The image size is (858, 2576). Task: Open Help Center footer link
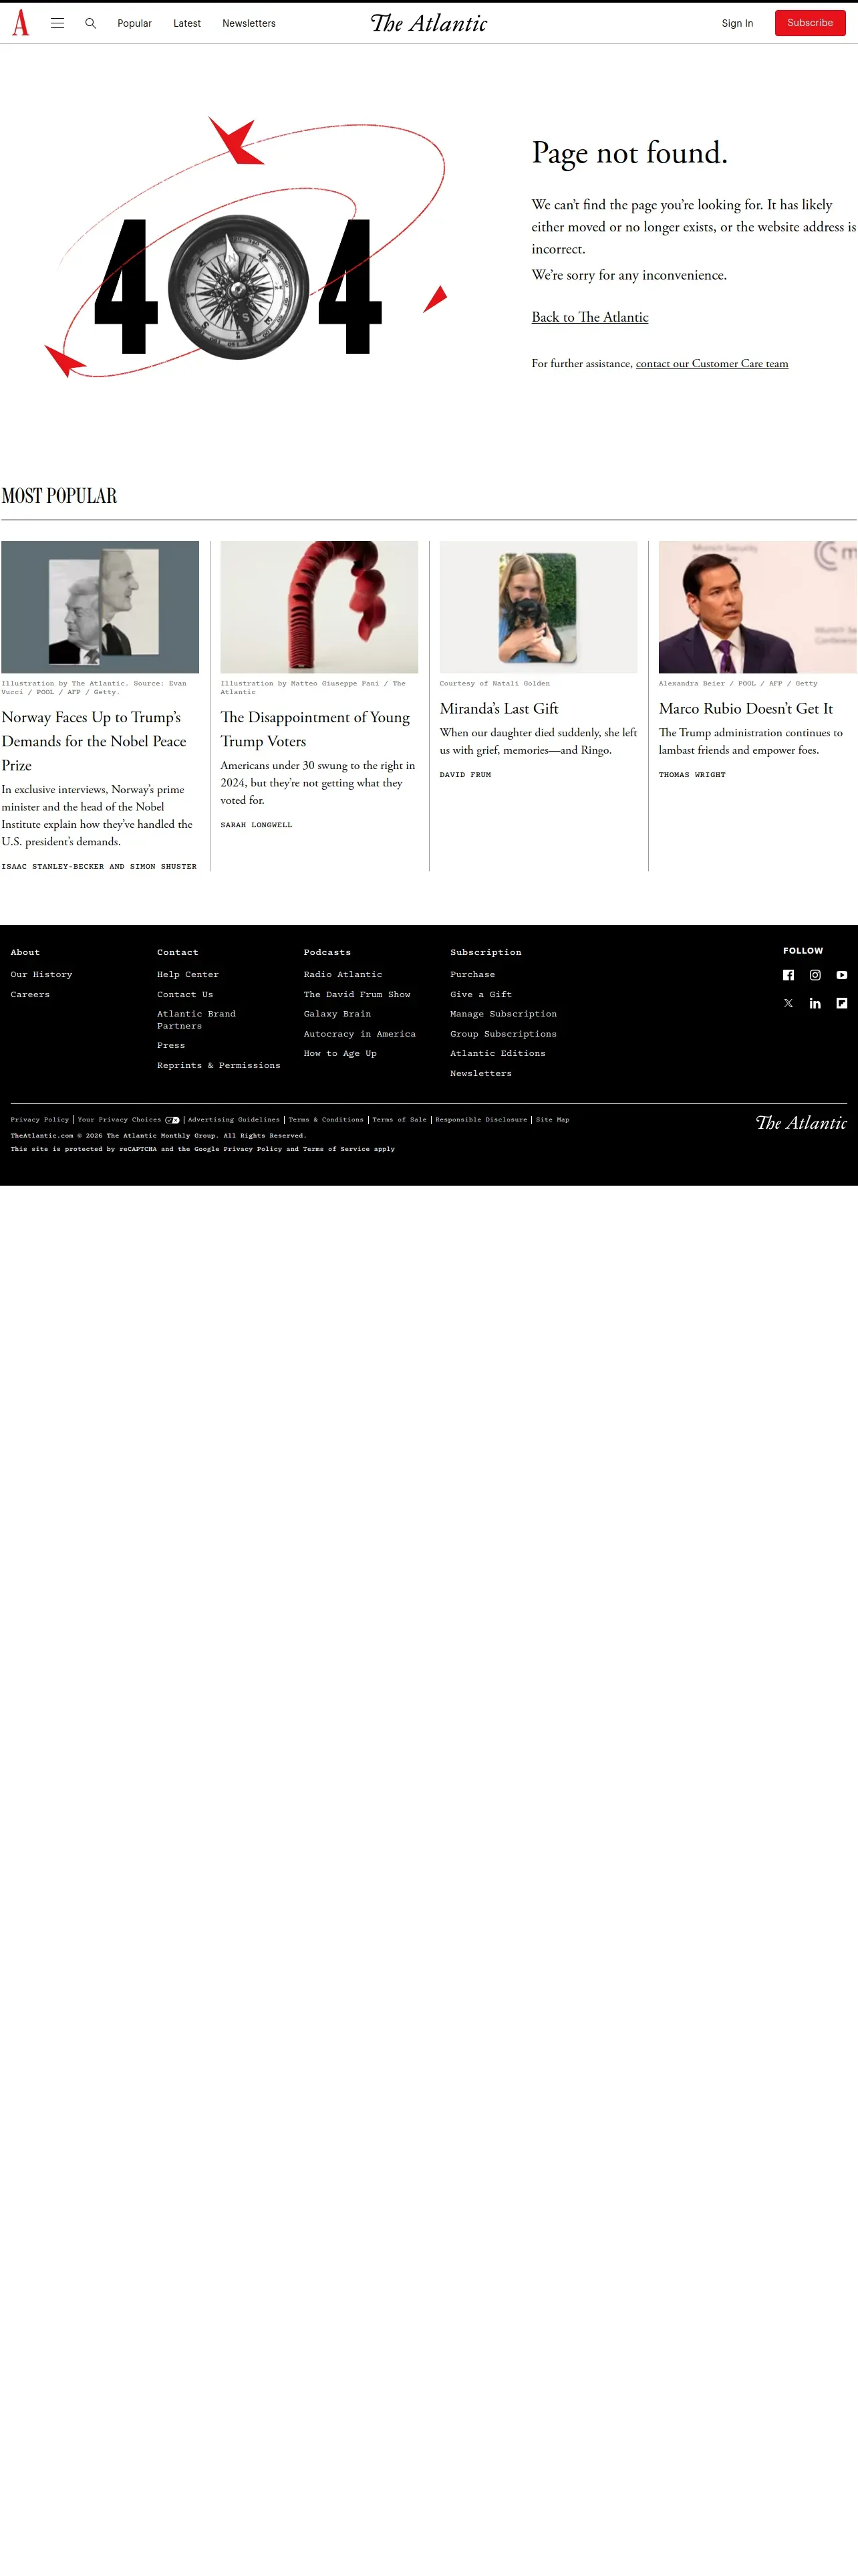coord(188,974)
